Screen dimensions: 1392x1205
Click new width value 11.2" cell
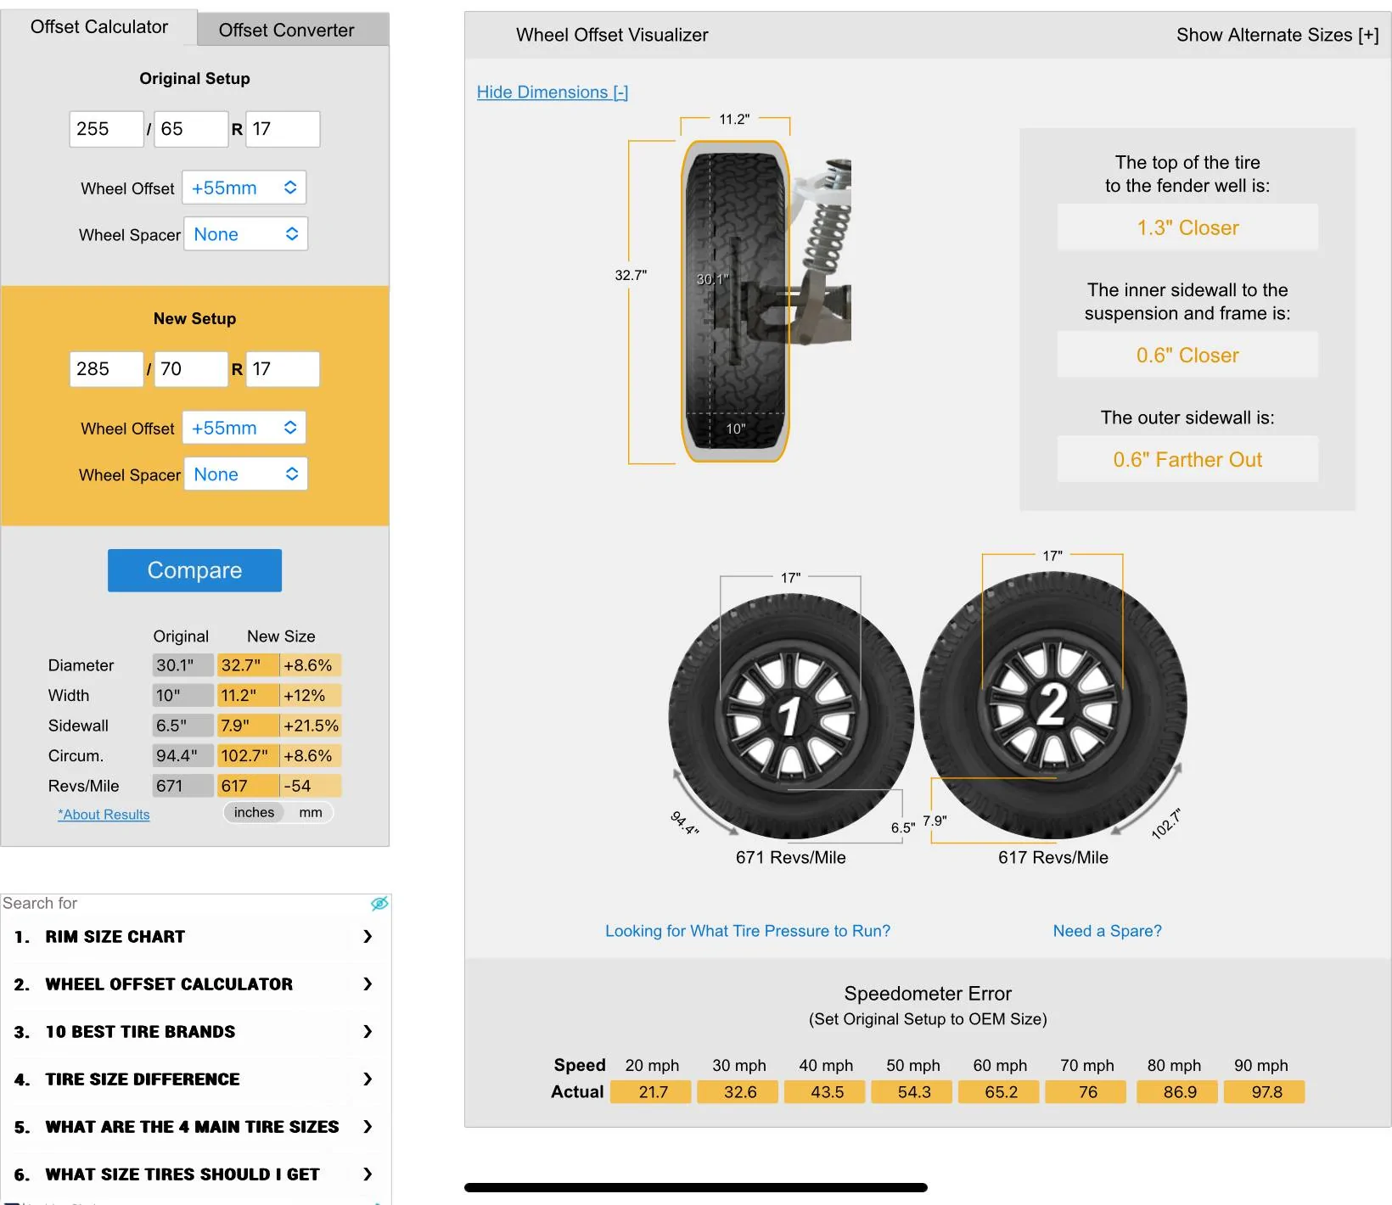coord(248,696)
